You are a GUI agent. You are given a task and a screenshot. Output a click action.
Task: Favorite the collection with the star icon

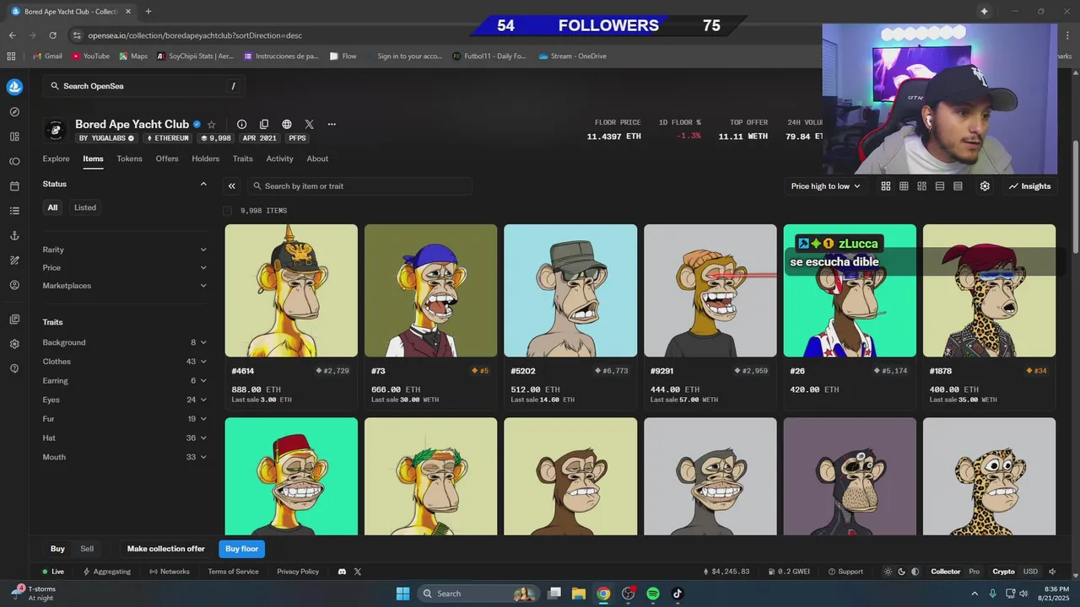click(212, 124)
